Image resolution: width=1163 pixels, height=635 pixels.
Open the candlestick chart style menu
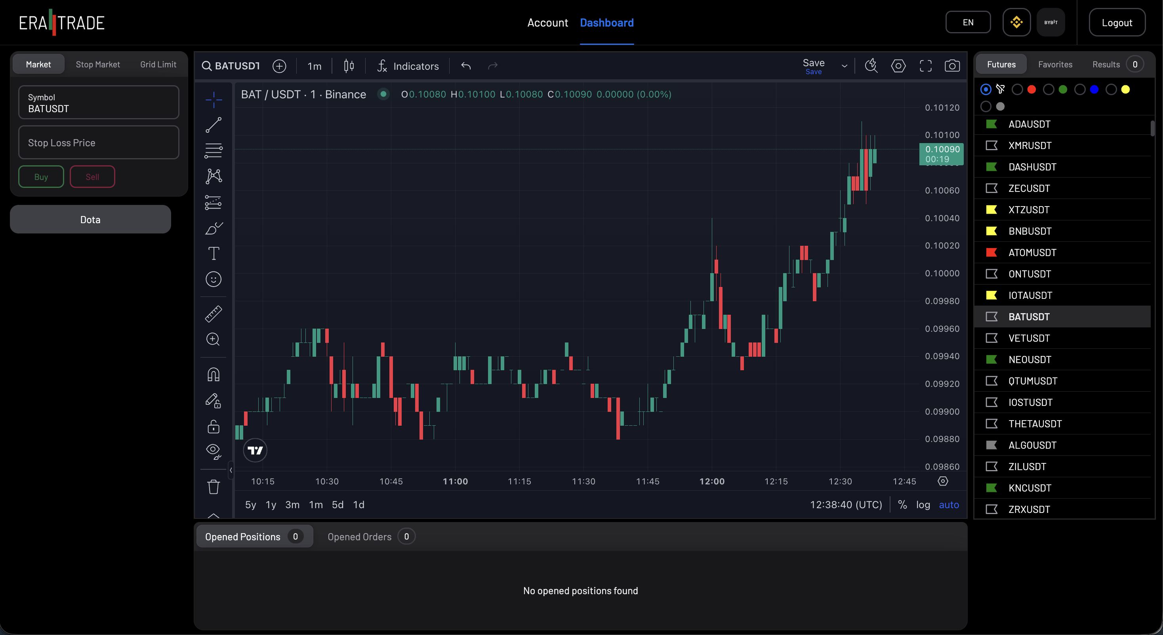pyautogui.click(x=349, y=66)
